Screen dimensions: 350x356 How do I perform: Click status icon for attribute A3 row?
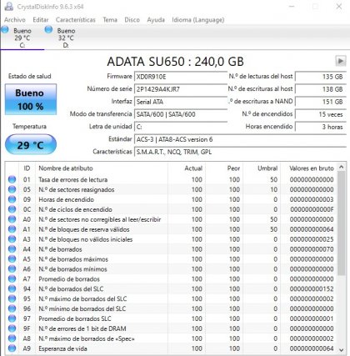[12, 239]
